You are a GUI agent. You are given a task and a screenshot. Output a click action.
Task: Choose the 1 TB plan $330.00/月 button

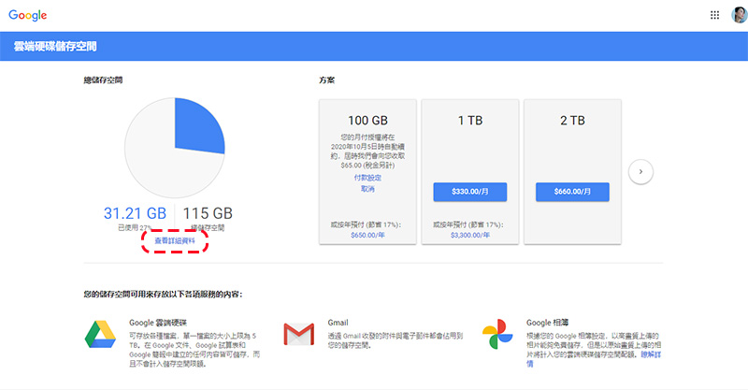tap(470, 192)
